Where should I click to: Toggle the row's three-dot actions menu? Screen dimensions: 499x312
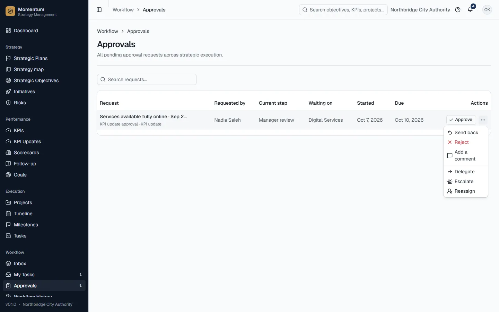pos(483,120)
